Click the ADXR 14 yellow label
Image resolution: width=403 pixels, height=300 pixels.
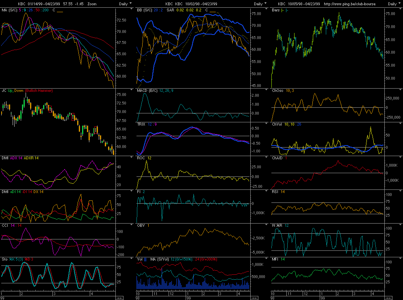pos(31,158)
